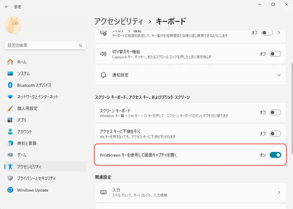The image size is (293, 209).
Task: Expand filter key options arrow at top
Action: coord(279,33)
